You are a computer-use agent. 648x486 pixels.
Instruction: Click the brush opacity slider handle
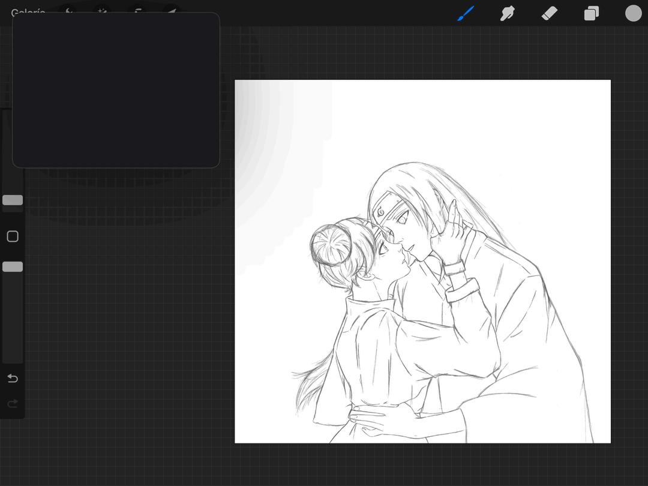(x=13, y=267)
